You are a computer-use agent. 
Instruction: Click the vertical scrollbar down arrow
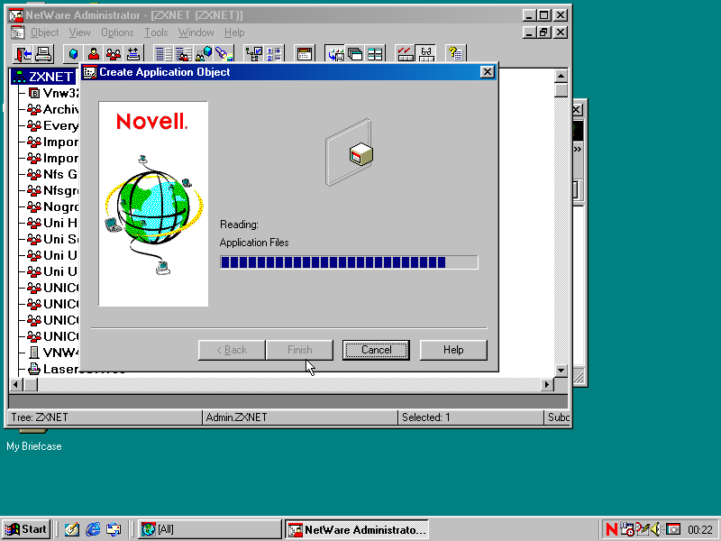click(x=561, y=371)
